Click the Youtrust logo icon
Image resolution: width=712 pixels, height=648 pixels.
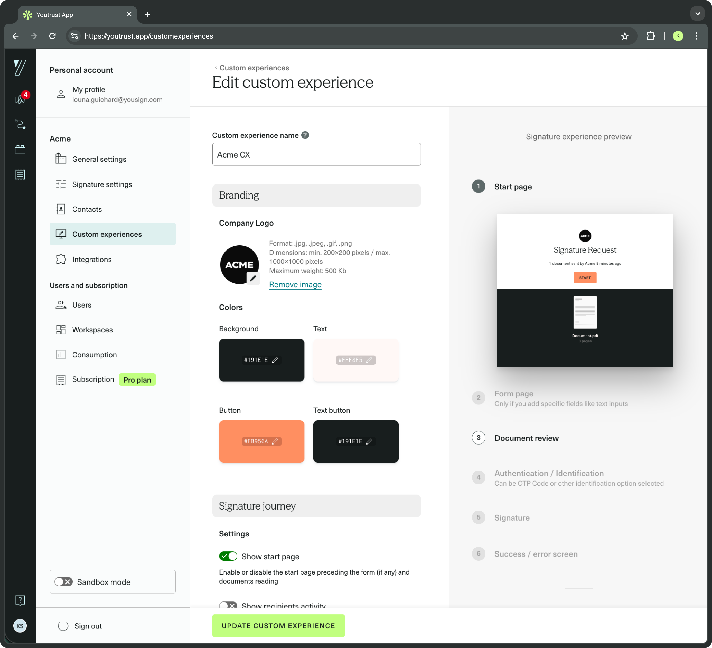point(20,67)
